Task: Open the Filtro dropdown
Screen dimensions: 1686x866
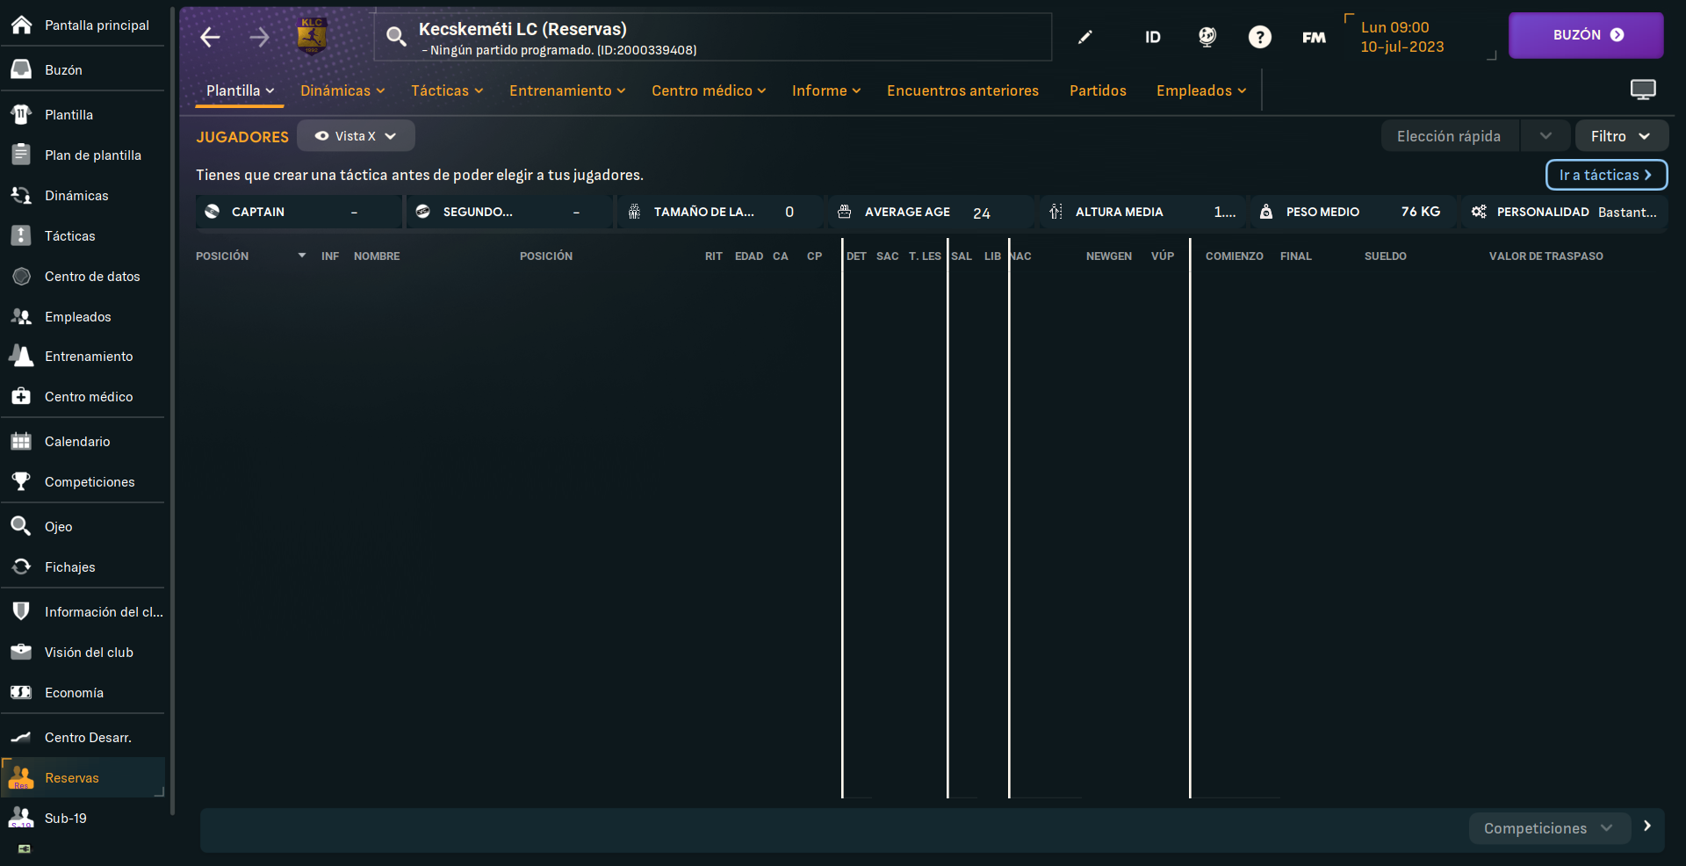Action: pyautogui.click(x=1621, y=136)
